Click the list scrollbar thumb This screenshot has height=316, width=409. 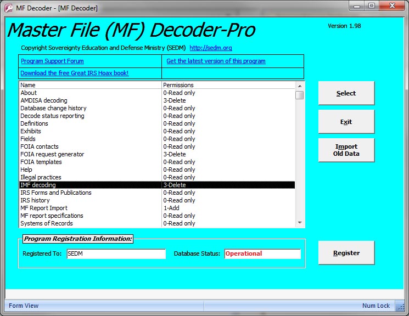pyautogui.click(x=300, y=95)
